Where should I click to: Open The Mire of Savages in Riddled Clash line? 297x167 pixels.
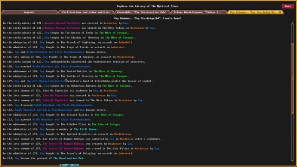pyautogui.click(x=106, y=125)
